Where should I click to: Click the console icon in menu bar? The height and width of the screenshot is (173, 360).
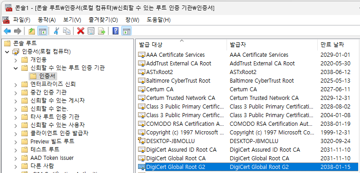pyautogui.click(x=6, y=20)
